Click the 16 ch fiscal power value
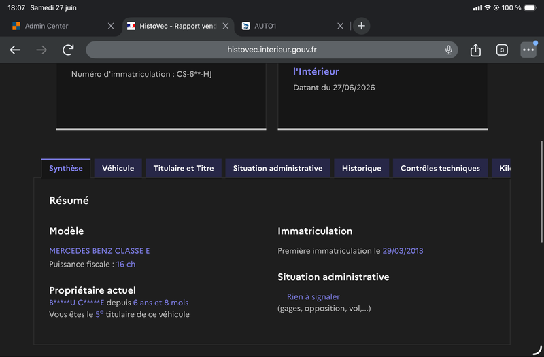The width and height of the screenshot is (544, 357). click(x=126, y=265)
